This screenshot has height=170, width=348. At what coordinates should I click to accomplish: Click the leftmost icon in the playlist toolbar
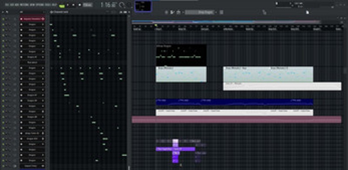tap(167, 12)
